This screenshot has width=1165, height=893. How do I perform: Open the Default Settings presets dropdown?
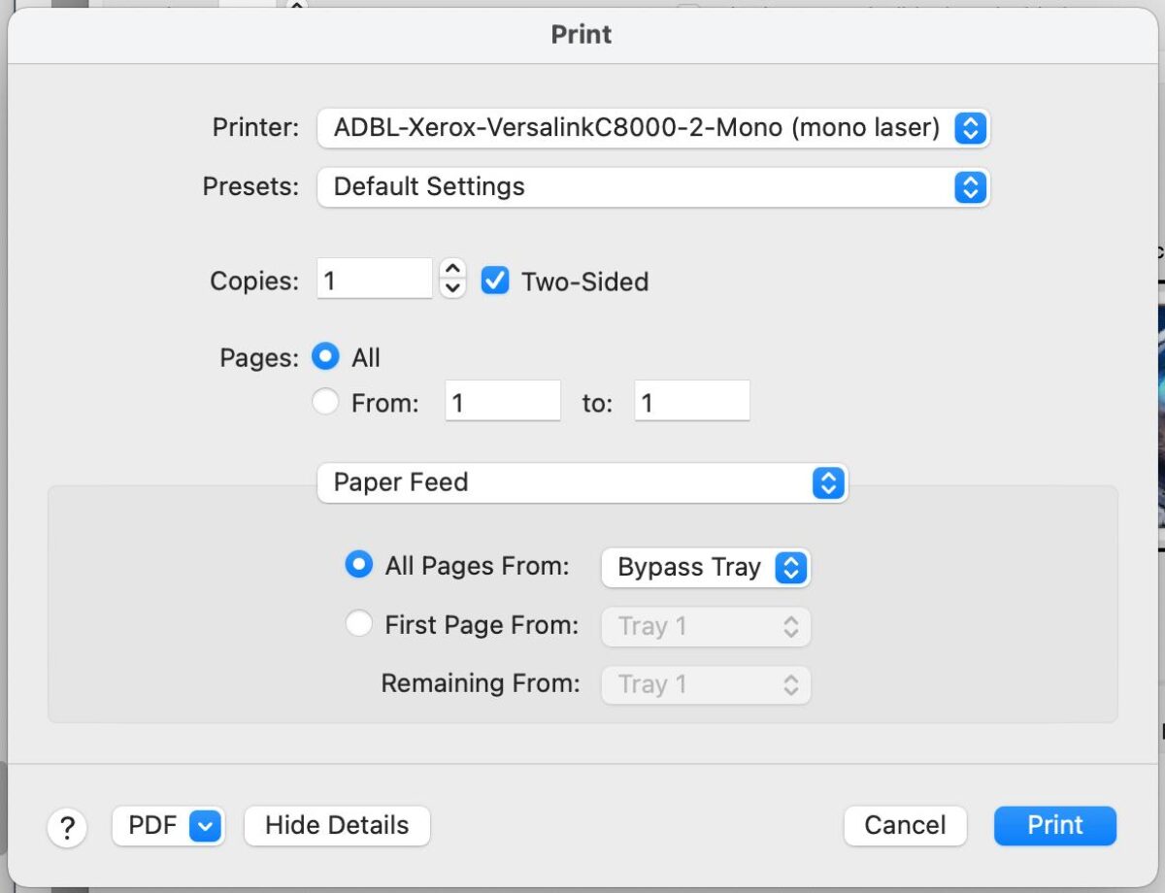(x=653, y=187)
